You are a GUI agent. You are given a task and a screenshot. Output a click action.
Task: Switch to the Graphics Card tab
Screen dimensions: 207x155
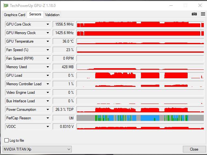15,15
